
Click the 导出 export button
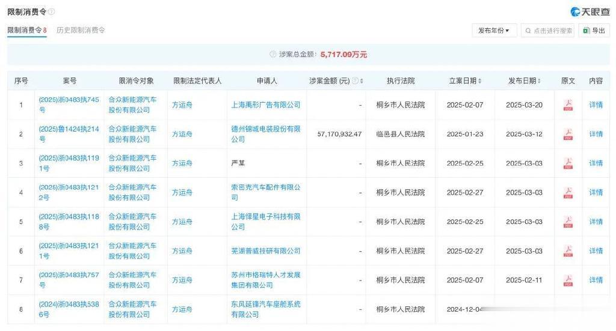click(x=594, y=31)
